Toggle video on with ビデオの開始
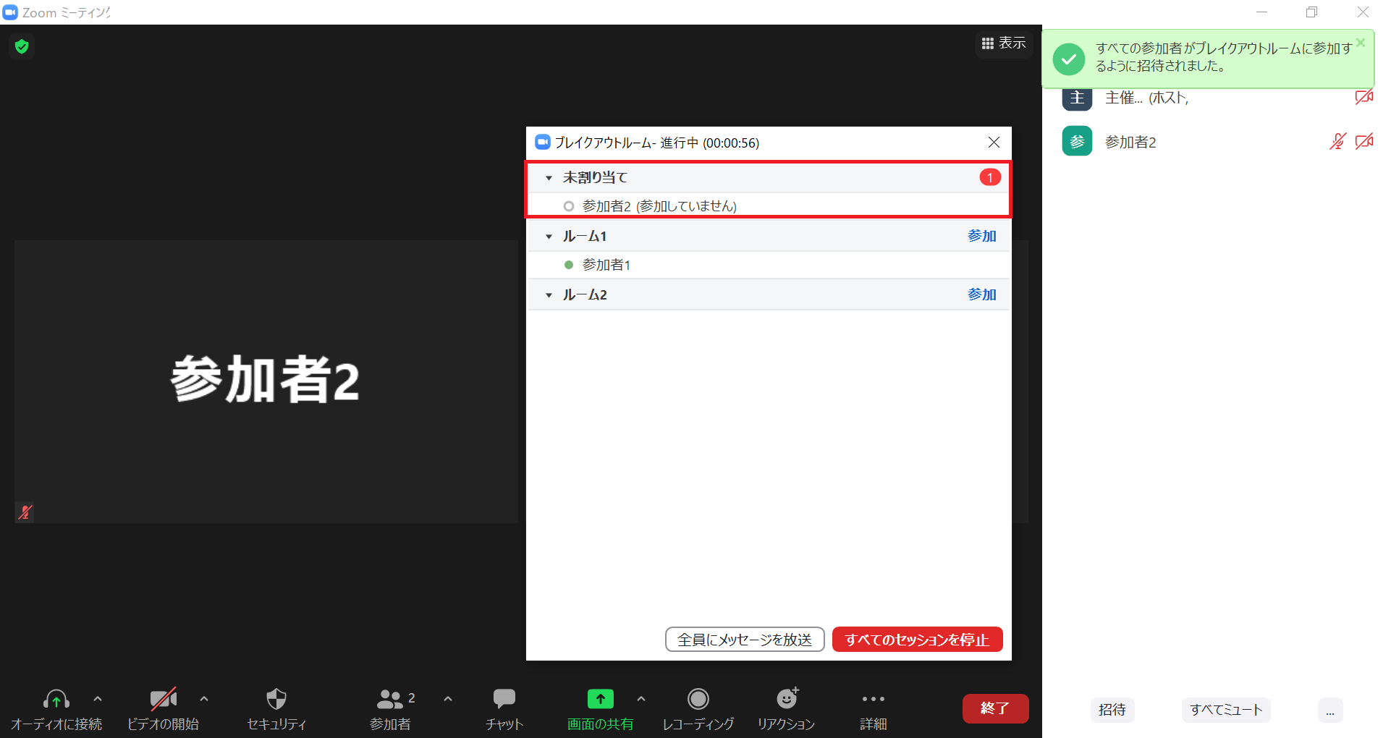Viewport: 1391px width, 738px height. tap(163, 700)
